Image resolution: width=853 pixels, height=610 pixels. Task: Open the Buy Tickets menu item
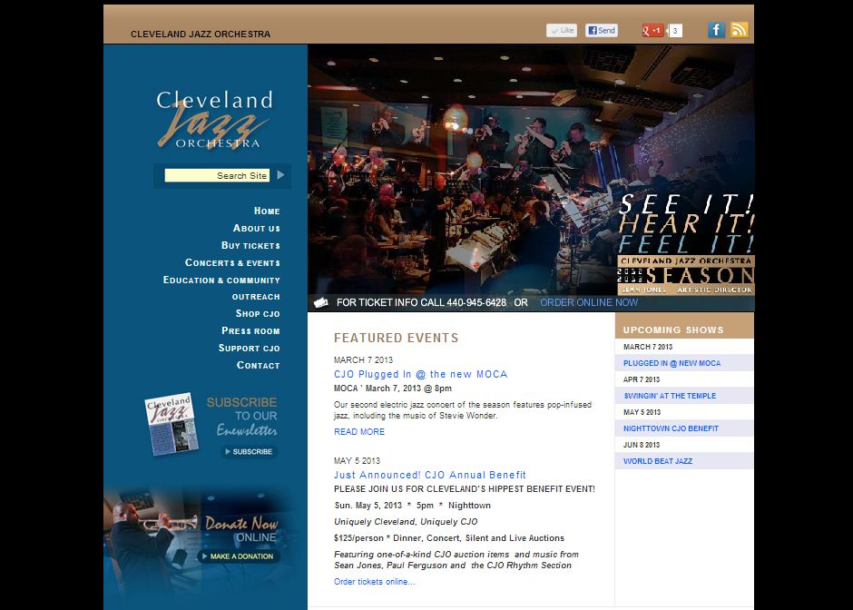(x=250, y=245)
